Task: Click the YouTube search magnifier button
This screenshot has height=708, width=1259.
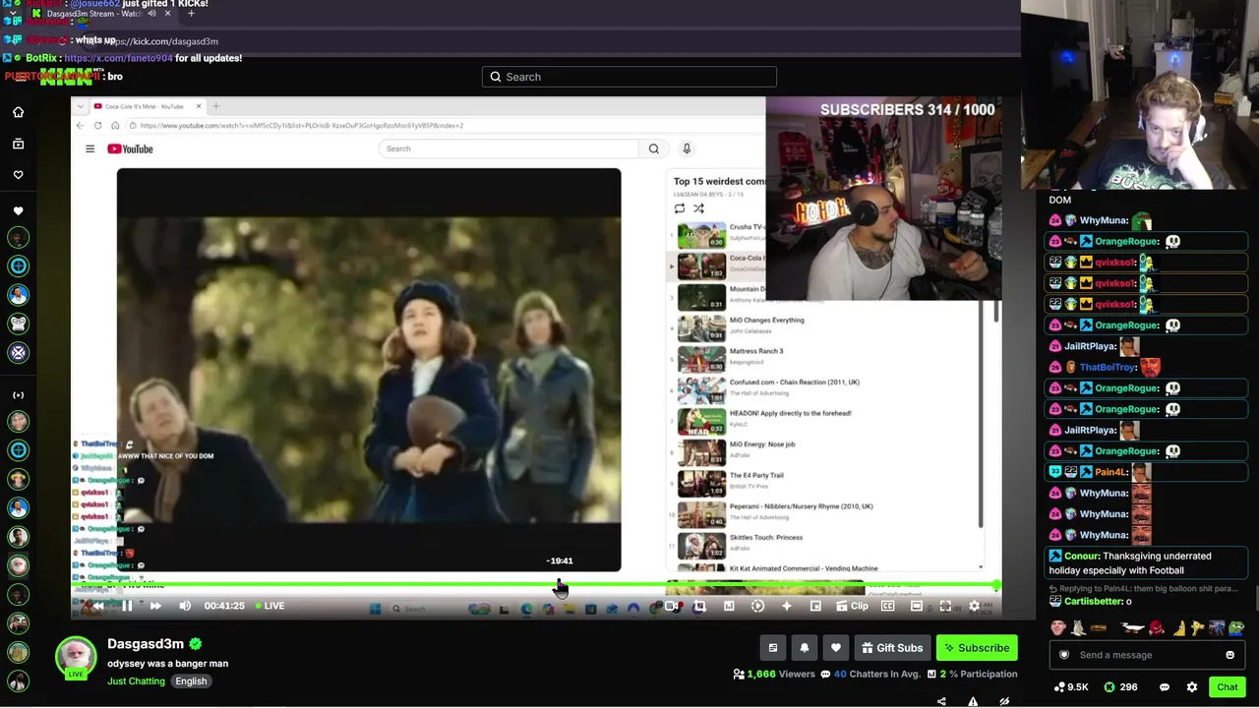Action: 654,148
